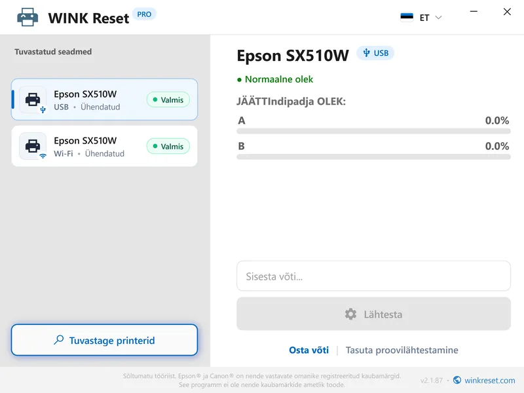Click the WINK Reset printer logo icon
The image size is (524, 393).
tap(28, 17)
